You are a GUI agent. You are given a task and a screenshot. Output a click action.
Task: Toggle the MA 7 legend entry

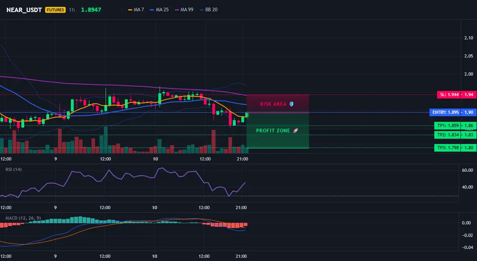(x=136, y=10)
